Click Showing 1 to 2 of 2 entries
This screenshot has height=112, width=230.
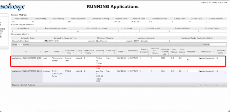tap(23, 85)
